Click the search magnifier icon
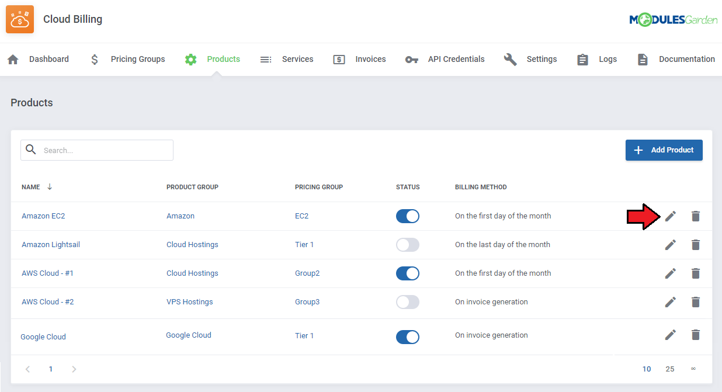This screenshot has height=392, width=722. [x=31, y=150]
